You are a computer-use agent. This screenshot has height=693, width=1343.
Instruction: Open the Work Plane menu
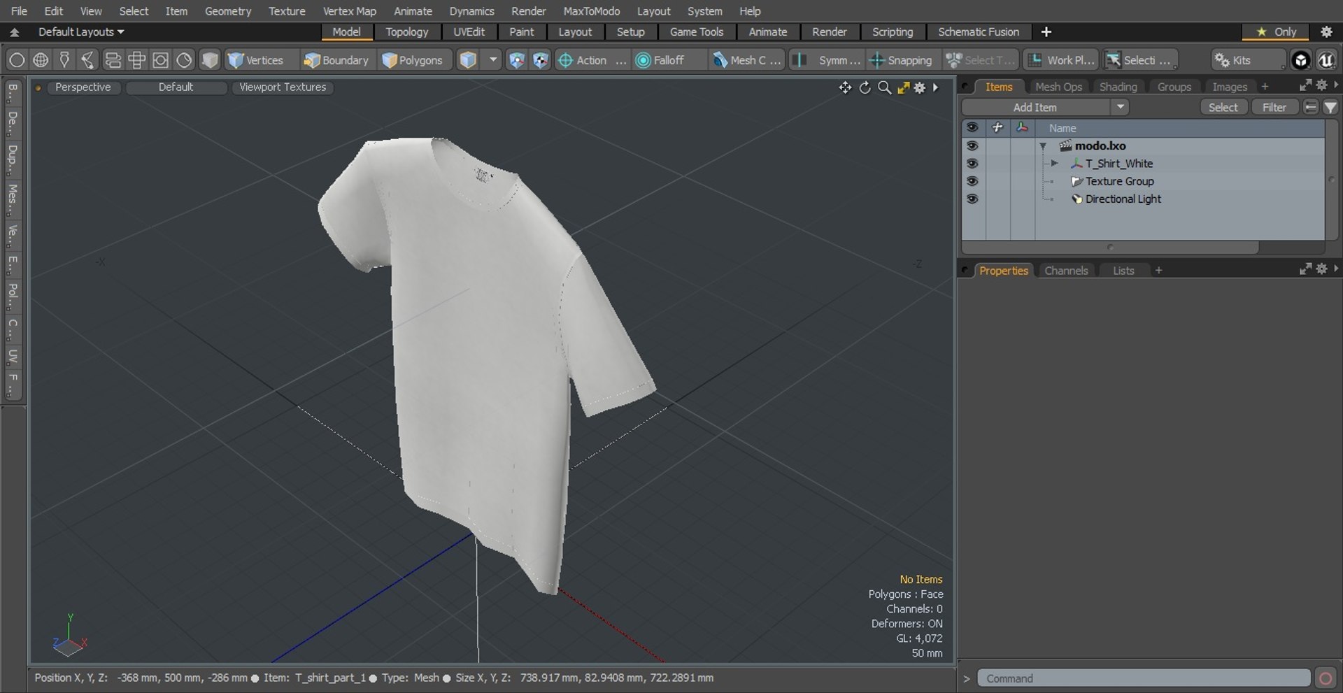(x=1061, y=60)
